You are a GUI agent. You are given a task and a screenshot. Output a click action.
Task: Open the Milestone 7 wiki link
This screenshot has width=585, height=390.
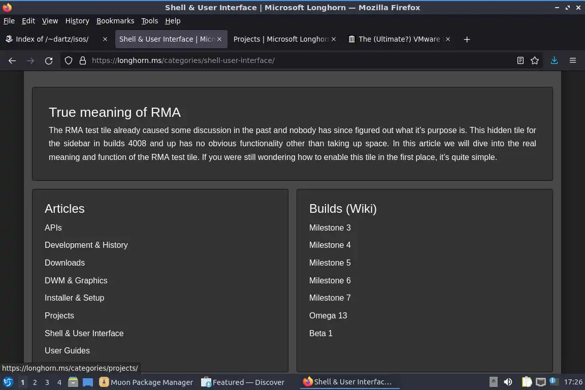[330, 298]
